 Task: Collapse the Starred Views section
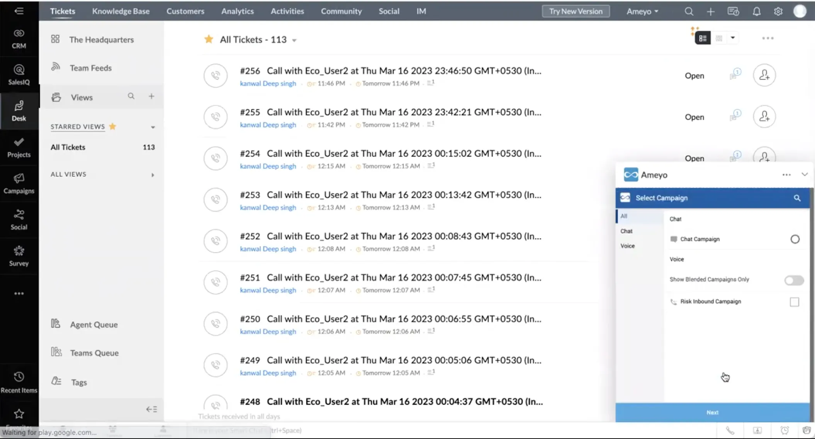pos(153,127)
